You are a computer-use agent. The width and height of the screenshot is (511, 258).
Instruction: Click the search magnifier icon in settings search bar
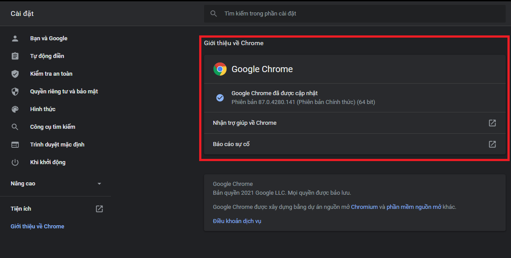[213, 14]
